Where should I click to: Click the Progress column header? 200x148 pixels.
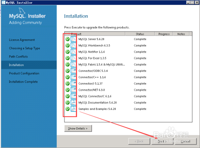click(x=164, y=34)
